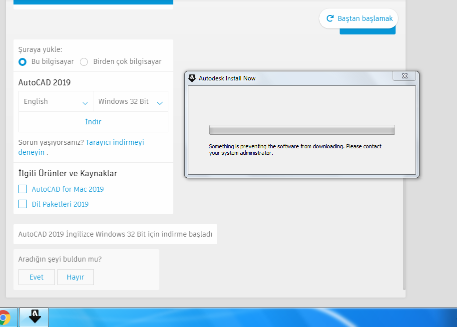Answer Evet to the feedback question
457x327 pixels.
coord(36,277)
